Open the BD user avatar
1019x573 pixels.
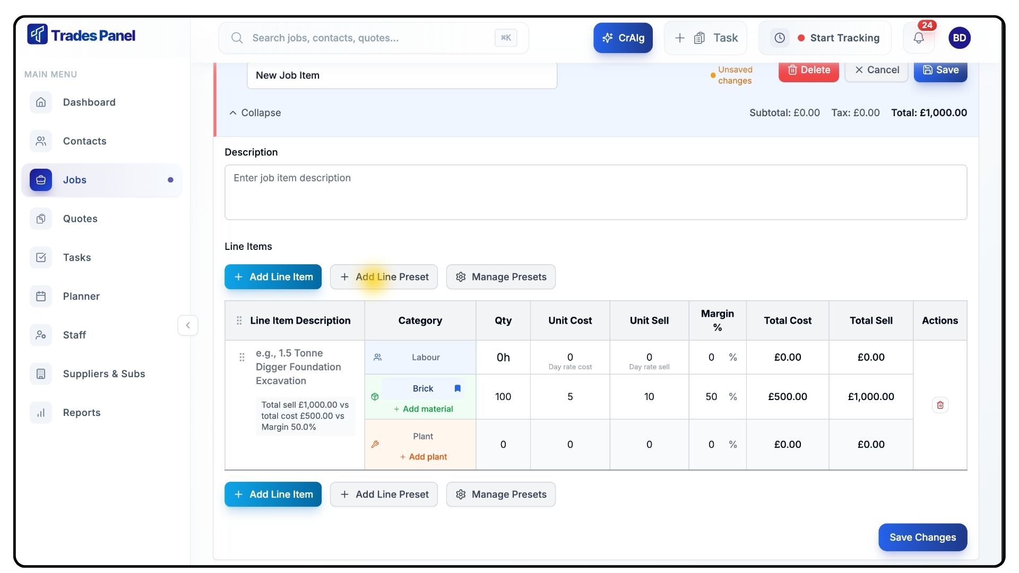pos(959,38)
